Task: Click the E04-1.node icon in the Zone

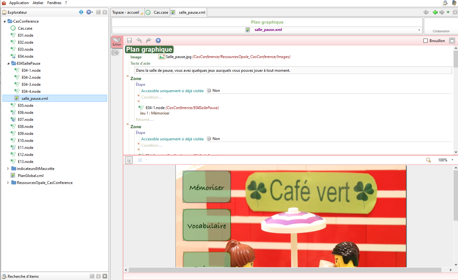Action: pos(141,107)
